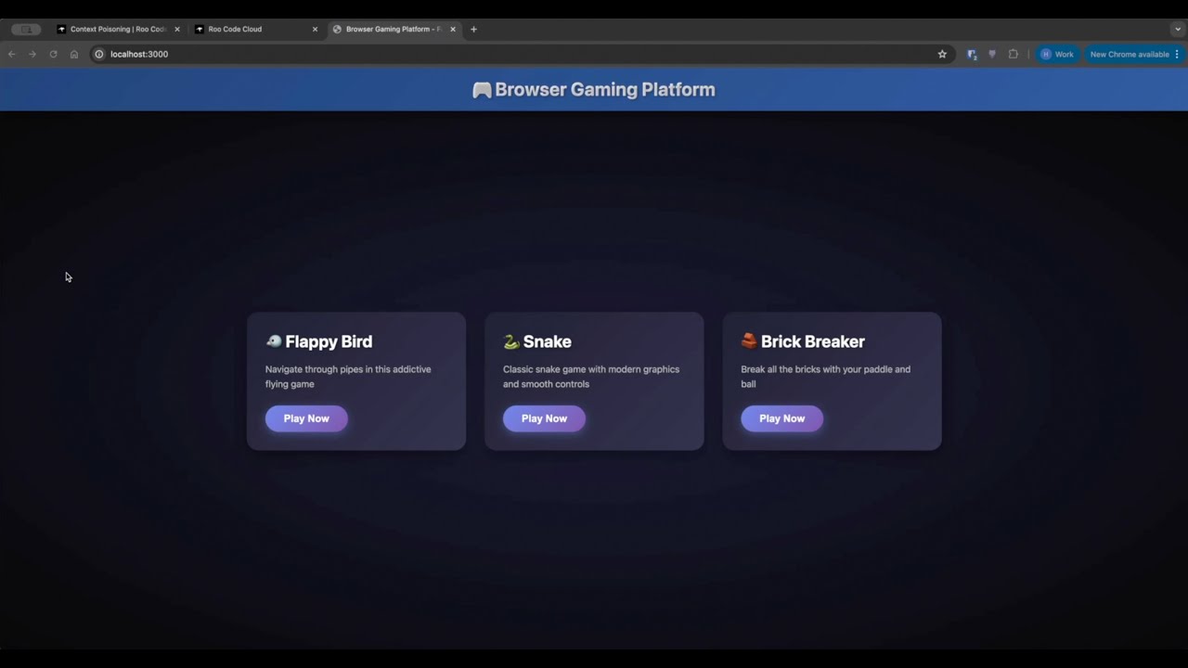Viewport: 1188px width, 668px height.
Task: Click the shield extension icon in toolbar
Action: (x=992, y=54)
